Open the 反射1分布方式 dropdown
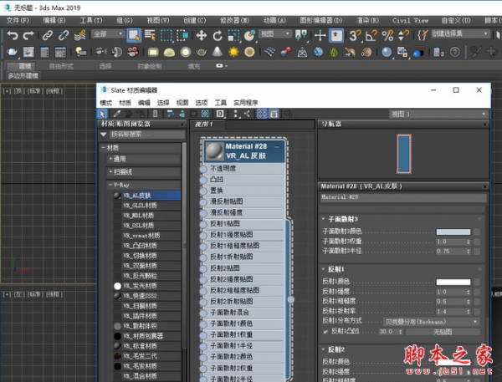 pyautogui.click(x=432, y=321)
